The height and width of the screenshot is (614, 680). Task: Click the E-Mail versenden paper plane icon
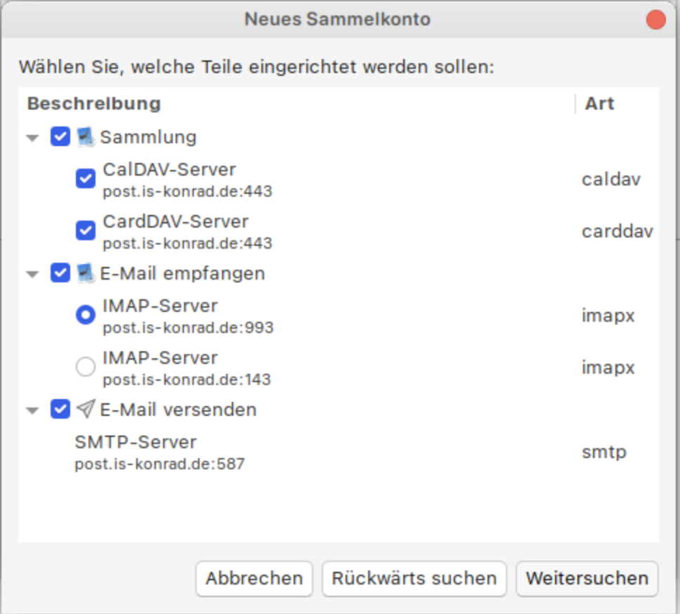pyautogui.click(x=86, y=409)
